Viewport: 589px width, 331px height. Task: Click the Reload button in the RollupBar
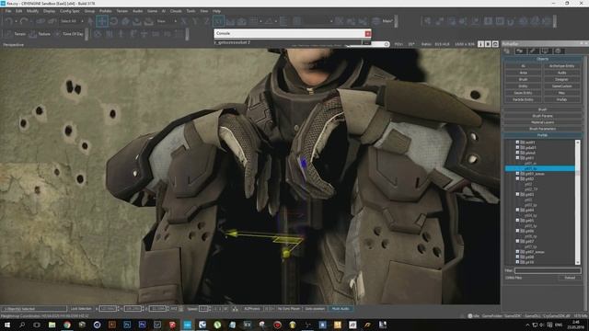[x=570, y=278]
